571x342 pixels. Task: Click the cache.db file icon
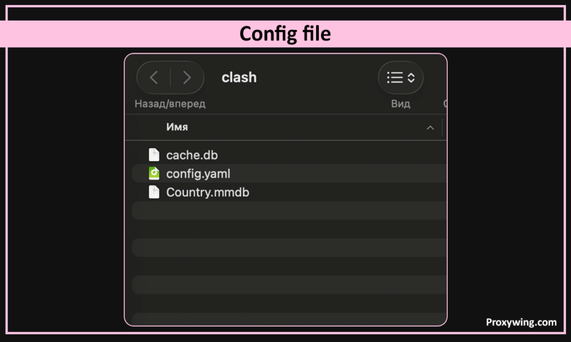(154, 155)
